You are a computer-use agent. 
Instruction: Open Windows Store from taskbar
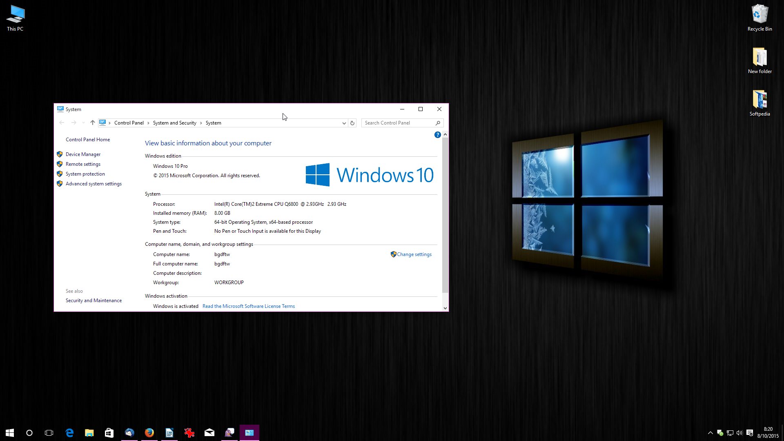coord(109,433)
